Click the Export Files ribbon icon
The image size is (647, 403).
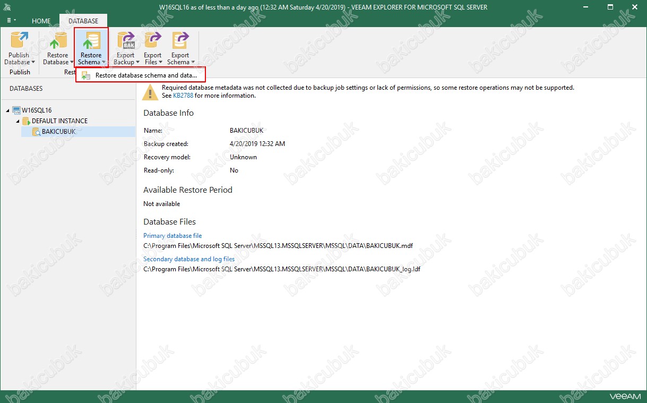(153, 41)
